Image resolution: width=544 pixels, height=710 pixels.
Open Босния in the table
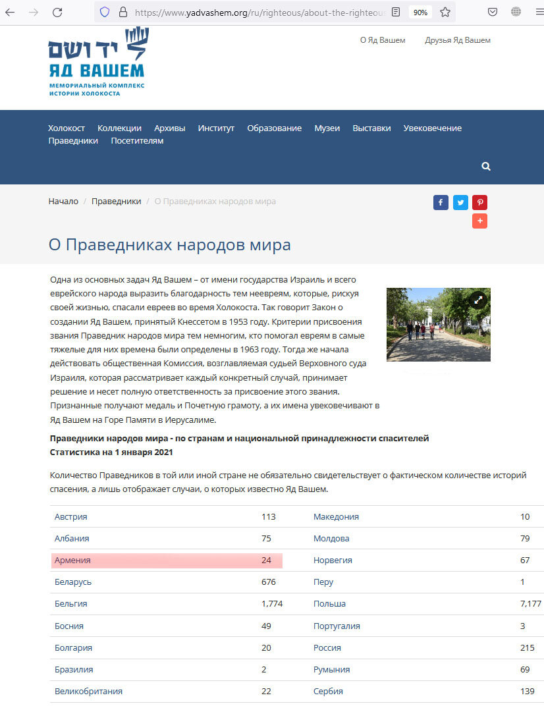(69, 626)
